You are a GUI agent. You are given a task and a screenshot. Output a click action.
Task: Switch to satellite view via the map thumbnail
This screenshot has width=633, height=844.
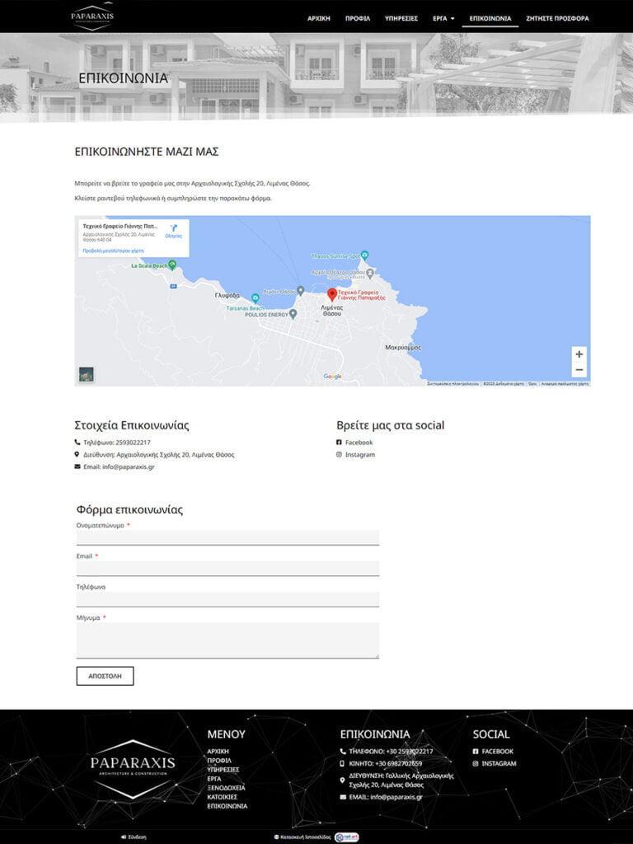point(87,374)
